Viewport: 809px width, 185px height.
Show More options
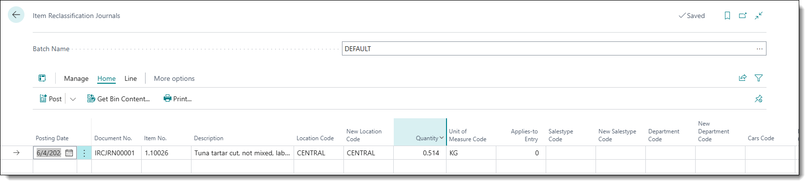pos(174,78)
